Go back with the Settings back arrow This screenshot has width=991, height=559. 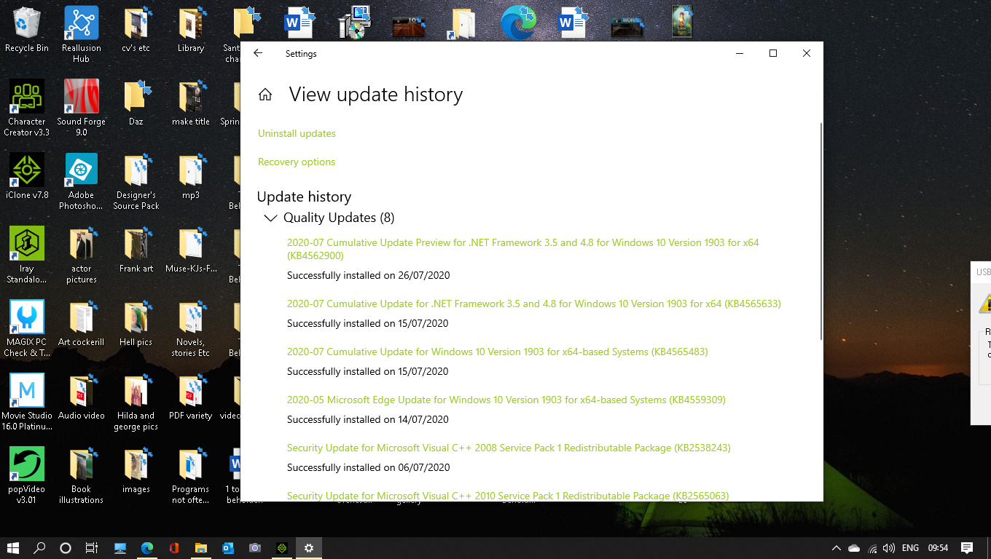point(258,53)
